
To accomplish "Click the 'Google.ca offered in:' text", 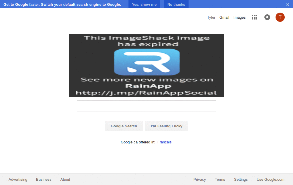I will pyautogui.click(x=138, y=142).
